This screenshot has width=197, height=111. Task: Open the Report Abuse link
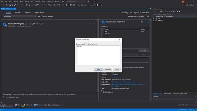point(129,85)
